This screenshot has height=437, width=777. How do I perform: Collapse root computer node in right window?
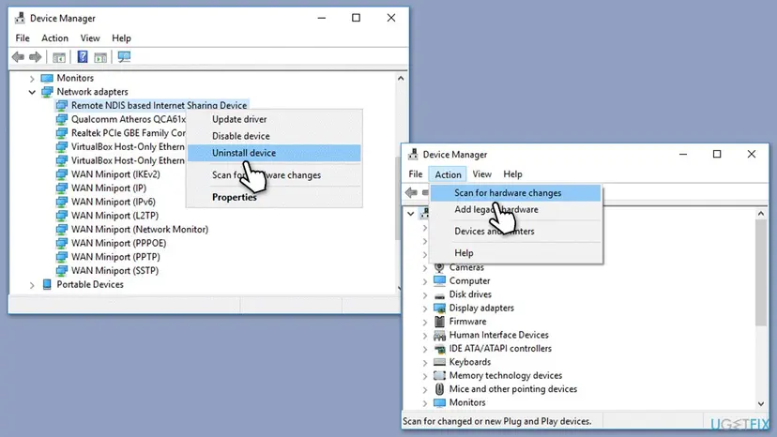[411, 214]
